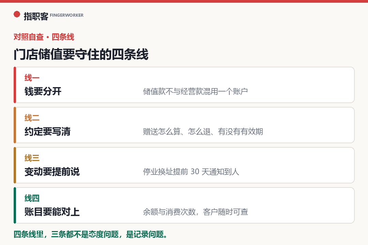Select the 变动要提前说 card title
Viewport: 368px width, 245px height.
(52, 171)
